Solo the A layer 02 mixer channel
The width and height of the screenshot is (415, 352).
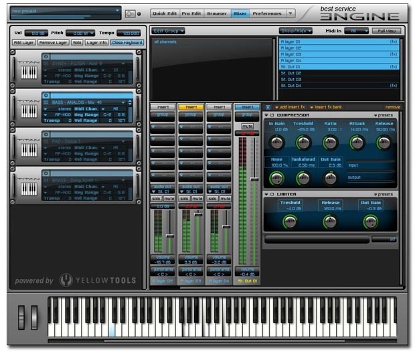click(156, 199)
